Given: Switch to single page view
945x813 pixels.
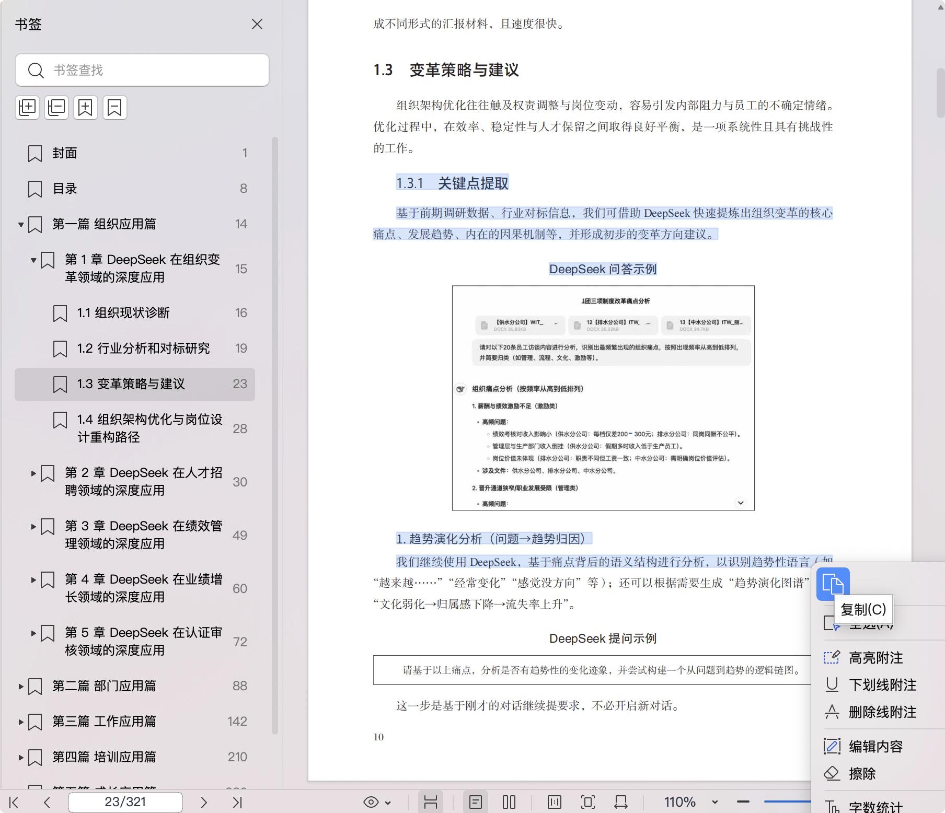Looking at the screenshot, I should tap(475, 802).
